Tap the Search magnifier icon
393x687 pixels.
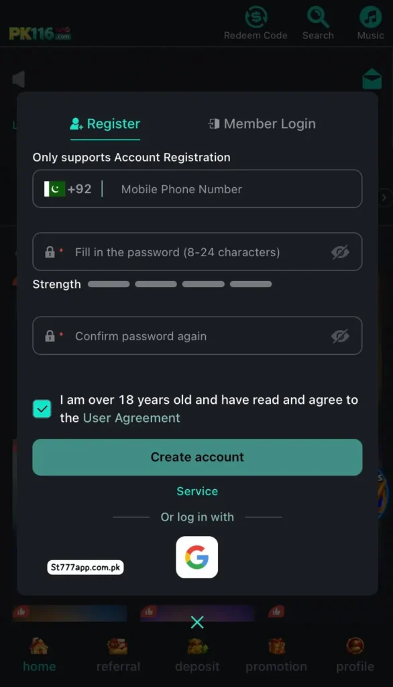[318, 17]
